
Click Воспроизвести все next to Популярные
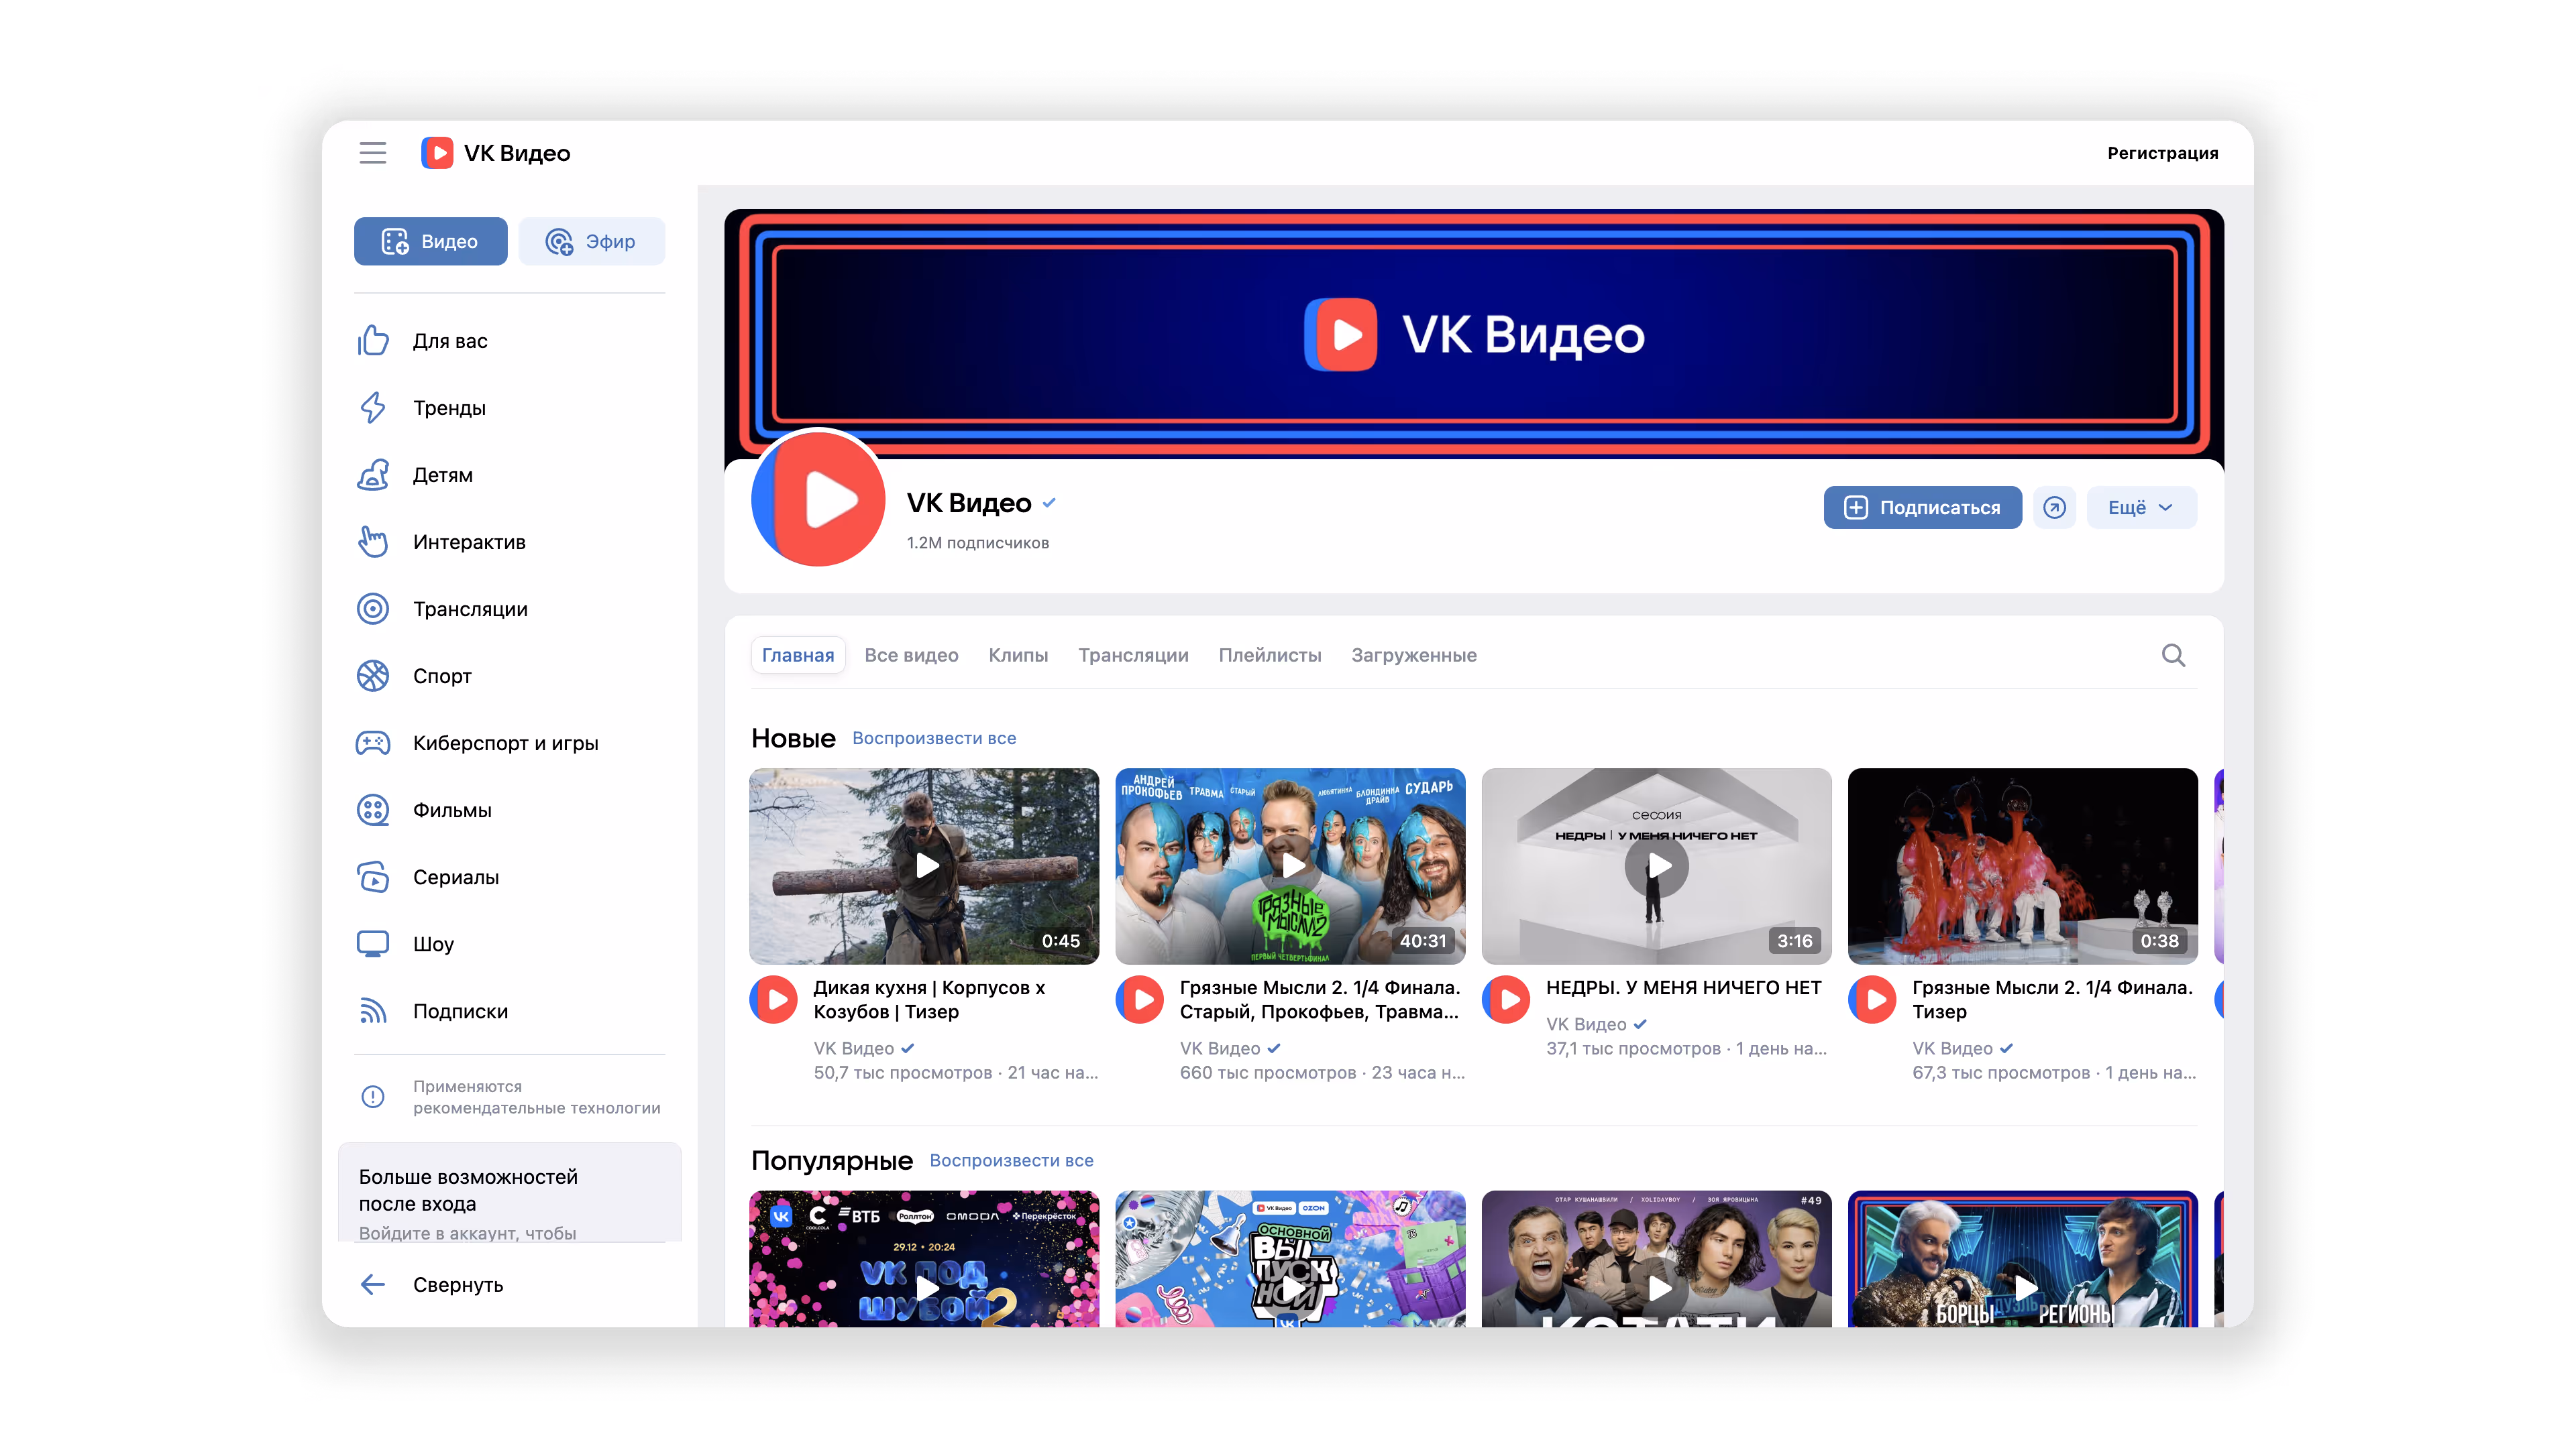(1011, 1160)
